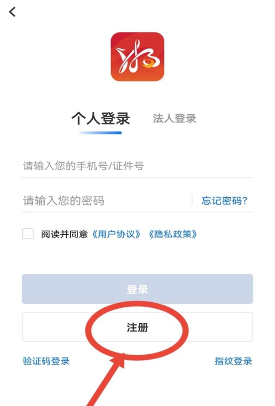Switch to the 个人登录 tab

coord(100,119)
